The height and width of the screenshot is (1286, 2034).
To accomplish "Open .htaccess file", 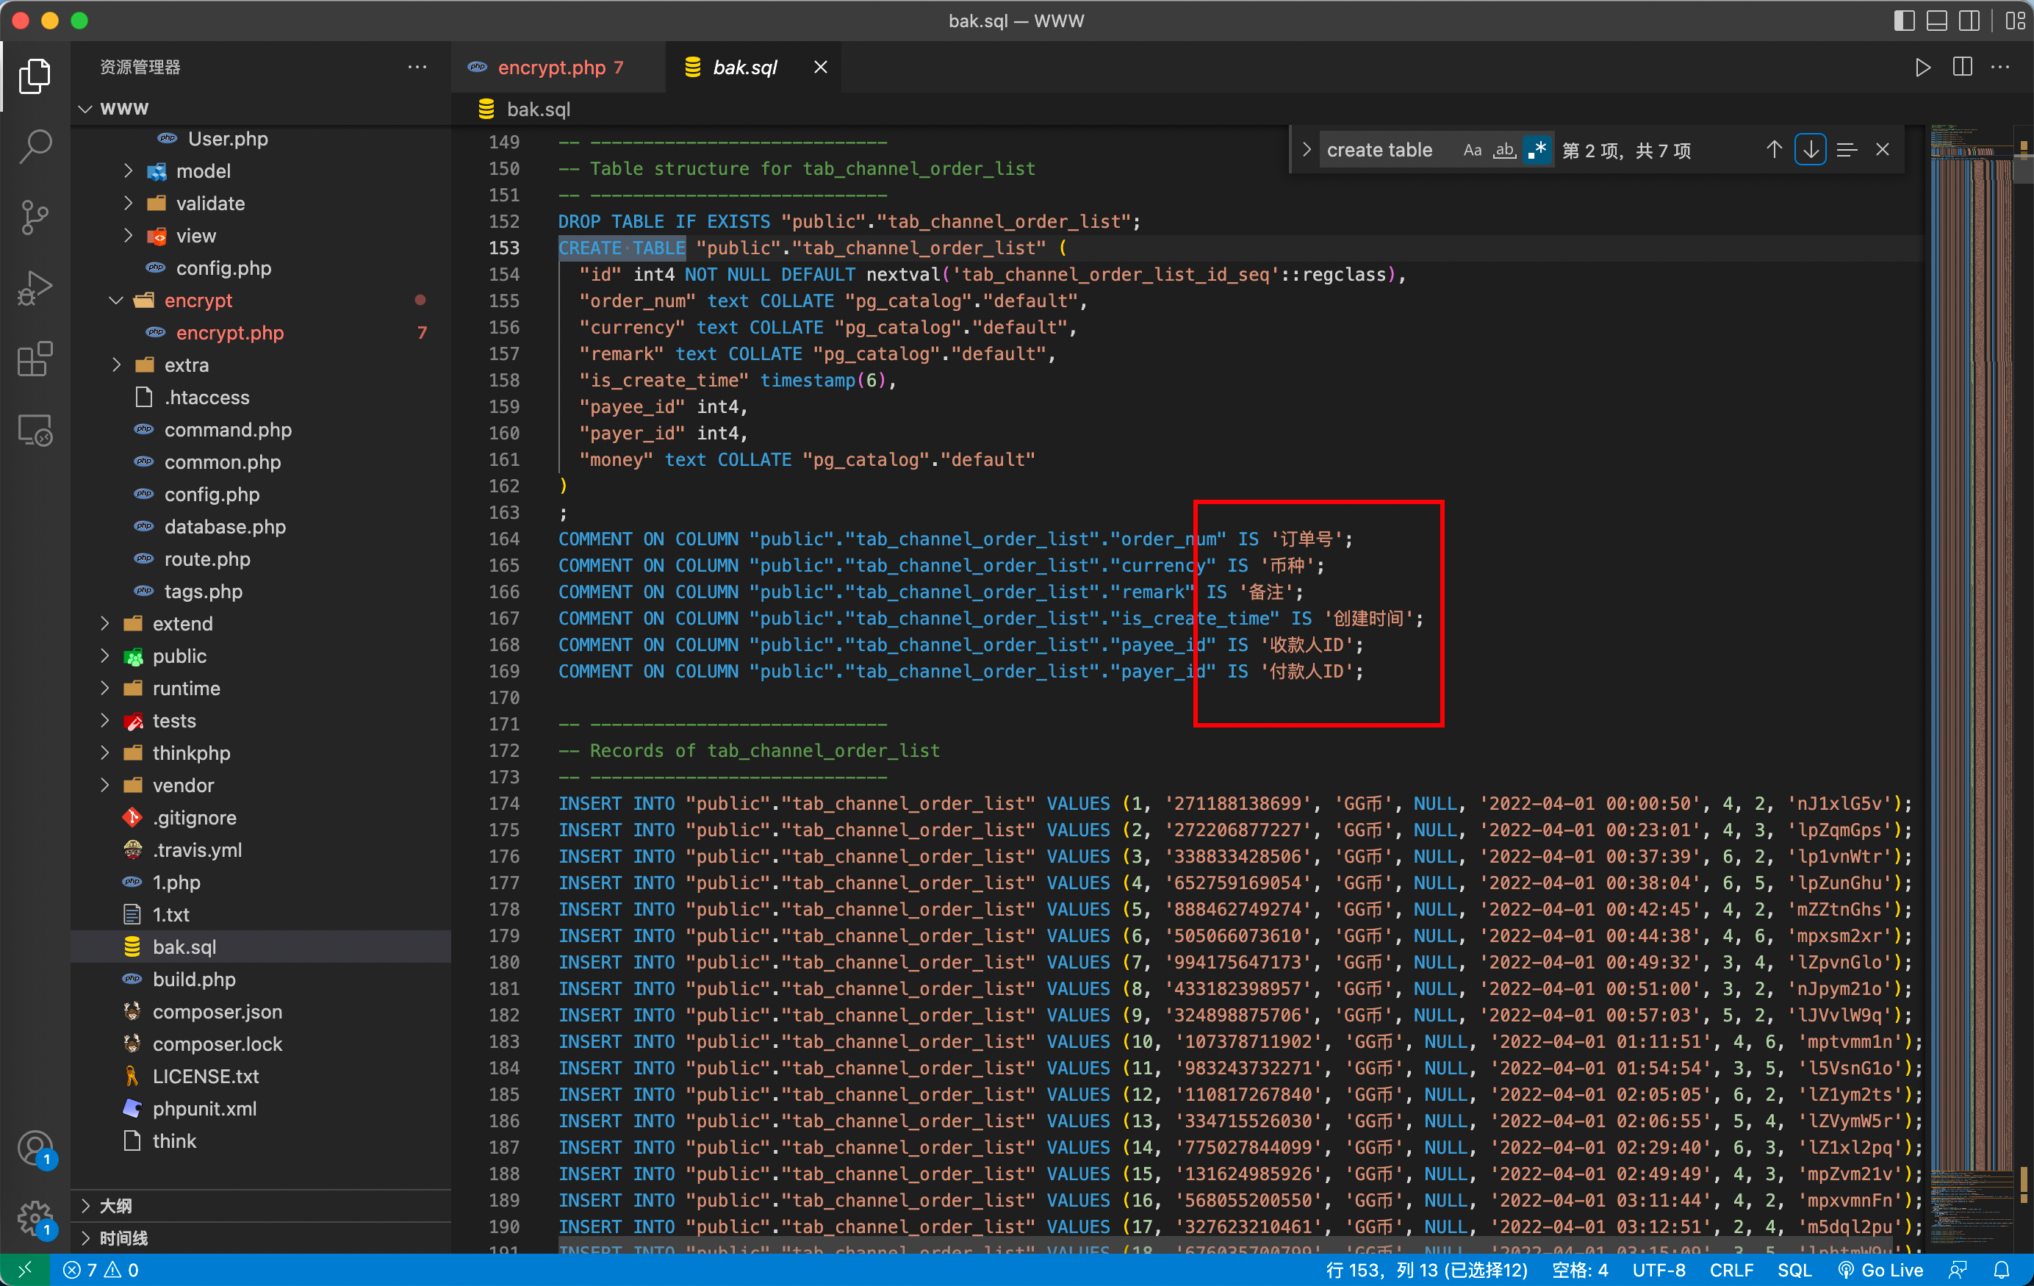I will [206, 398].
